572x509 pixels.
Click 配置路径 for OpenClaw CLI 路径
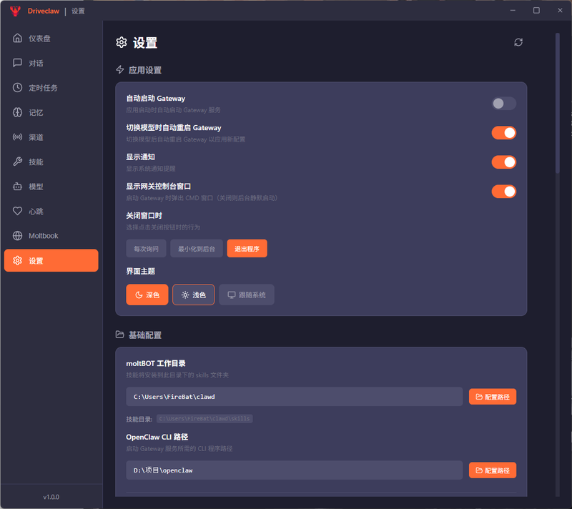coord(493,470)
